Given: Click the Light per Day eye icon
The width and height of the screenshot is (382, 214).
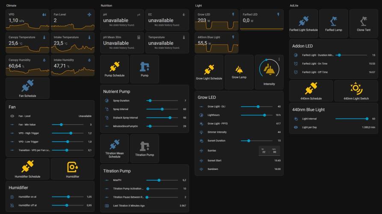Looking at the screenshot, I should click(296, 127).
